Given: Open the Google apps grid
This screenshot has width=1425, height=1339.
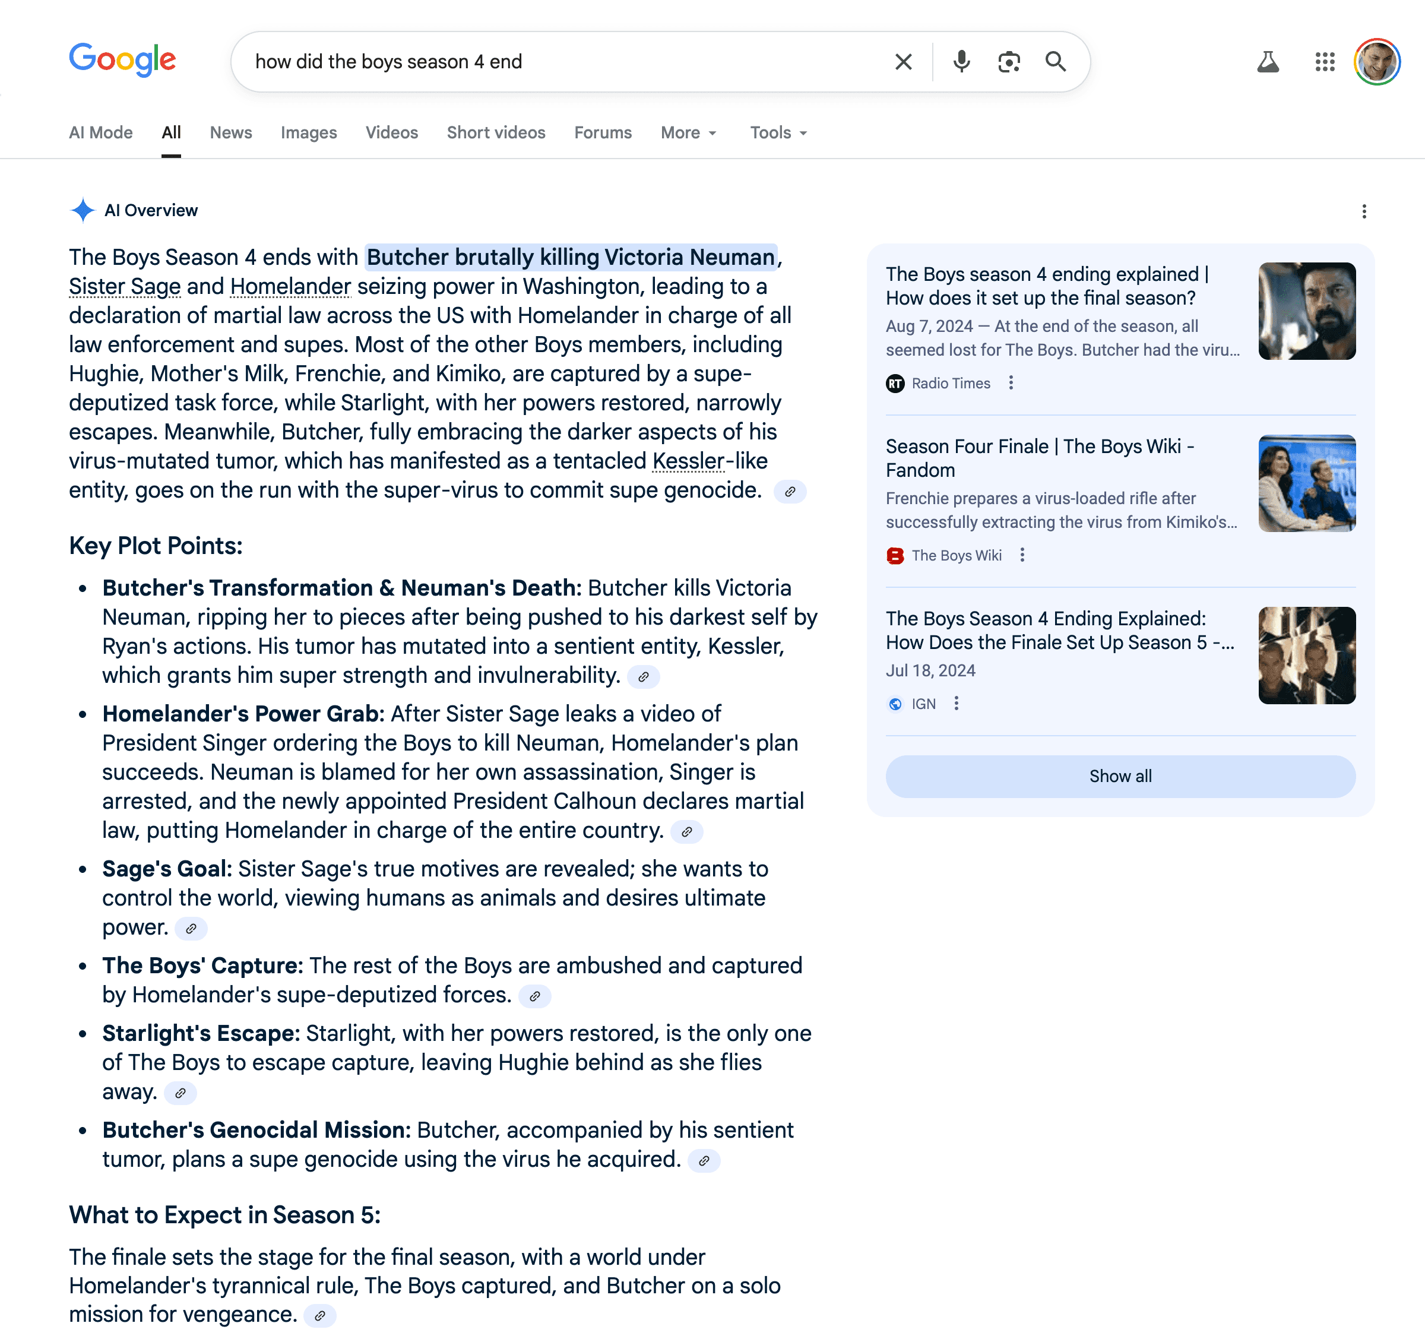Looking at the screenshot, I should click(x=1325, y=62).
